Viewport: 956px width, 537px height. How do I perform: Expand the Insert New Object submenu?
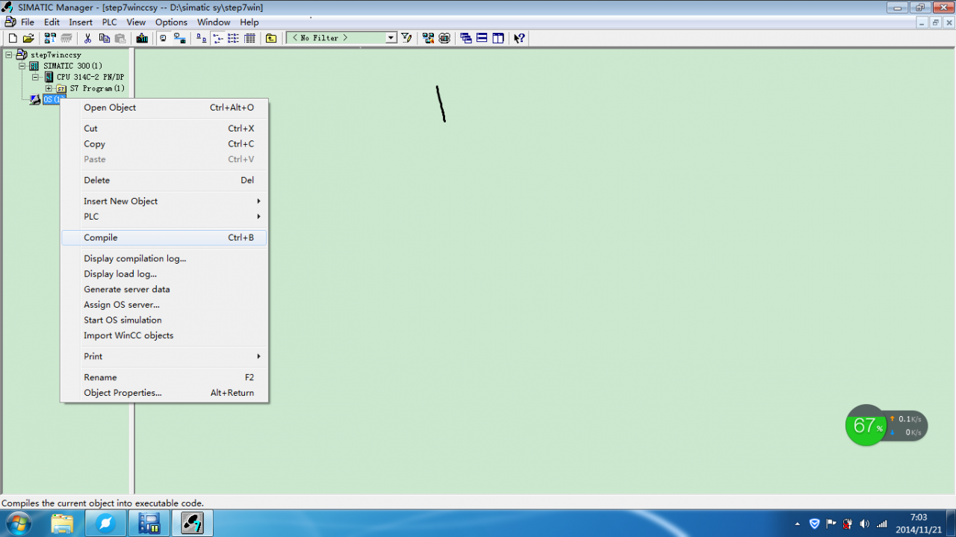point(164,201)
